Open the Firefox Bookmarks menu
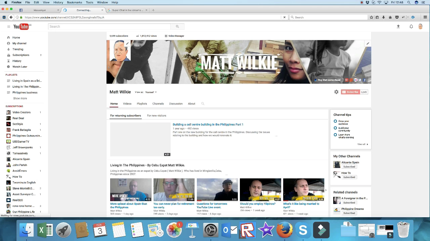The width and height of the screenshot is (430, 241). (x=75, y=2)
